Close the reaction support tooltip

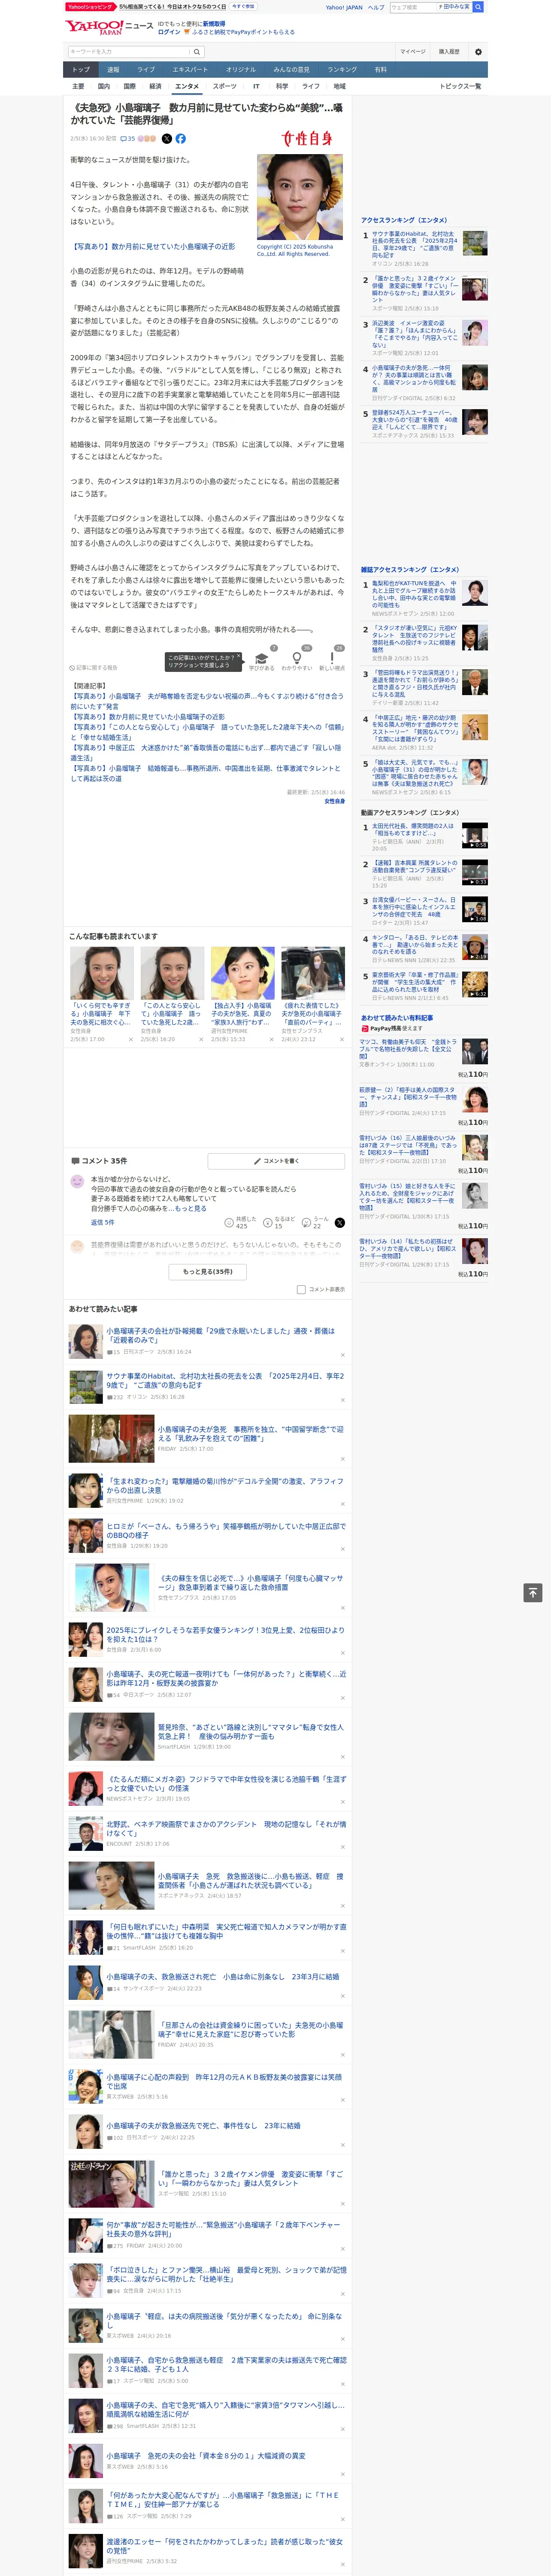click(238, 657)
